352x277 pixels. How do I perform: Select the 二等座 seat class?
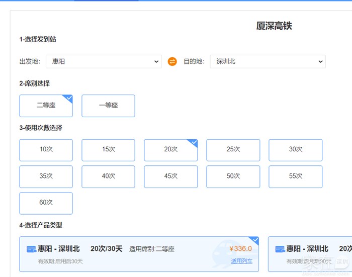(46, 106)
